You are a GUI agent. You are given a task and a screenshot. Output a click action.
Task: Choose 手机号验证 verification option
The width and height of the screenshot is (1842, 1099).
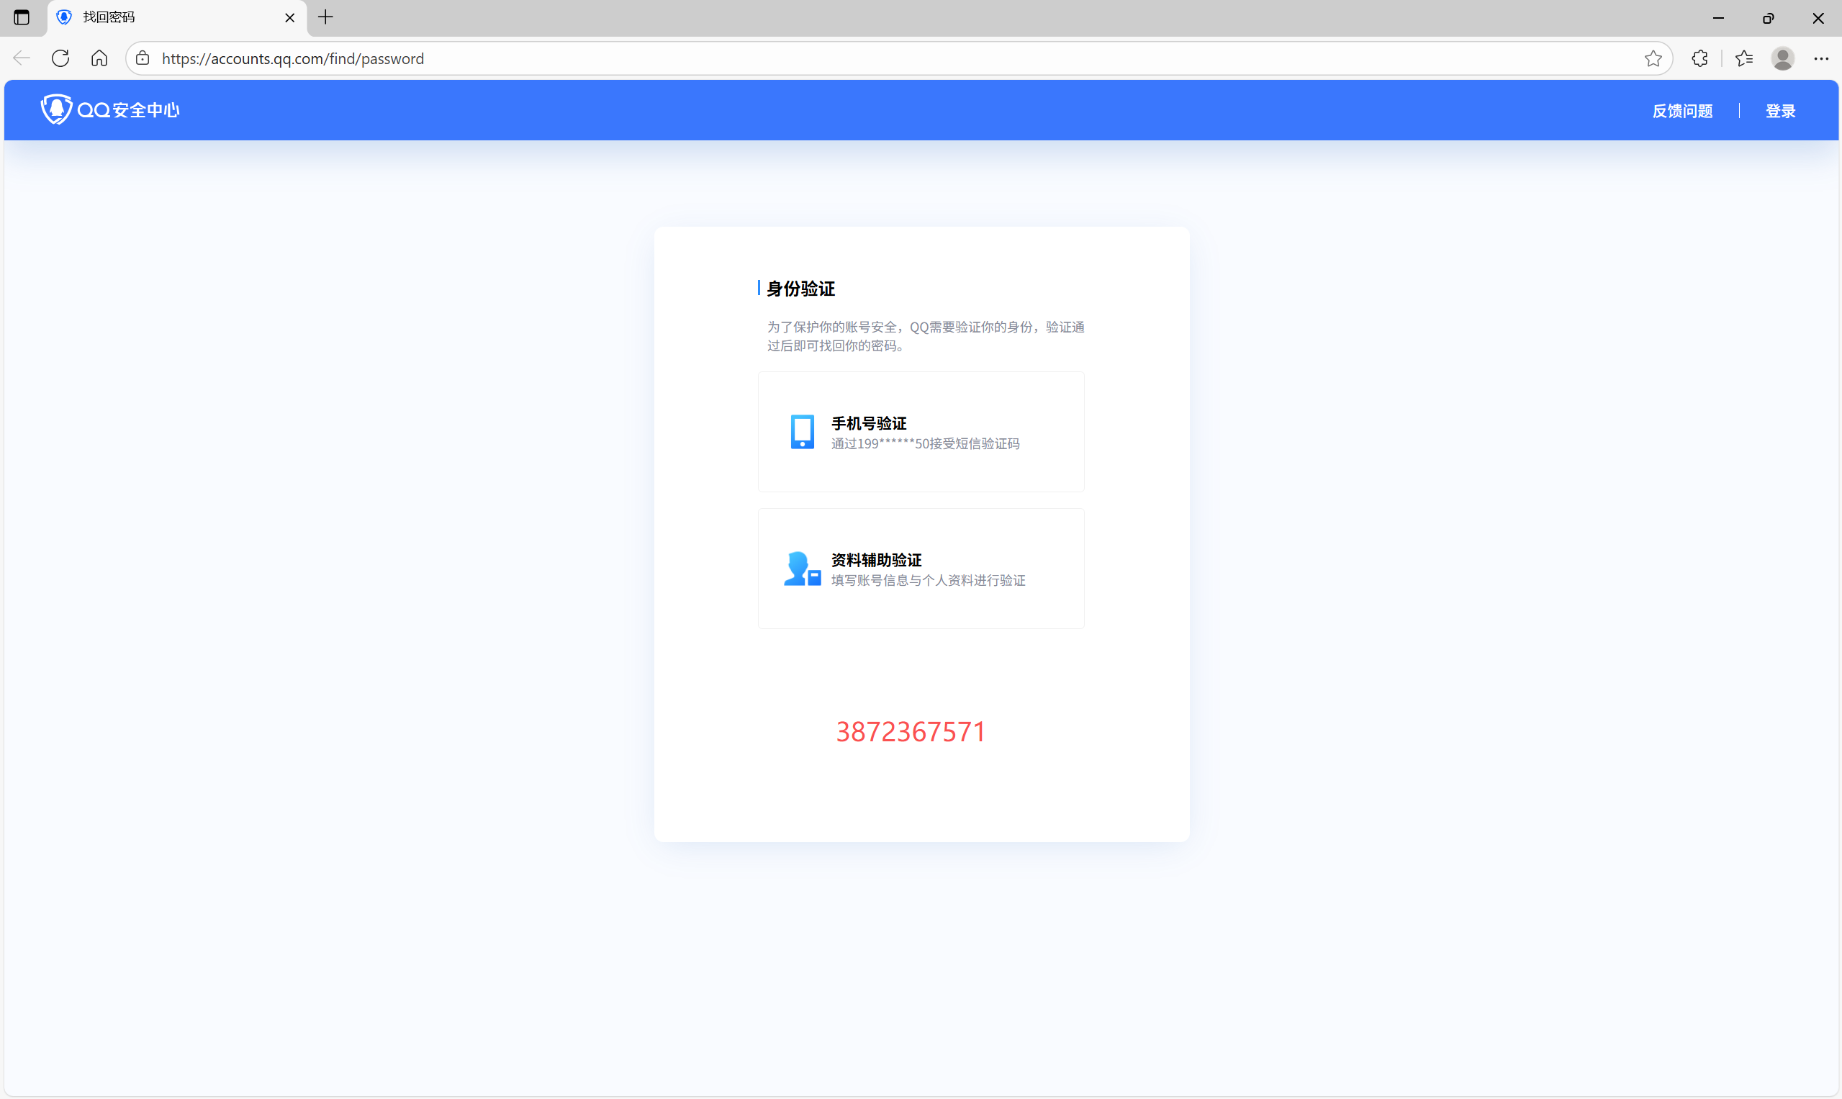pyautogui.click(x=921, y=432)
